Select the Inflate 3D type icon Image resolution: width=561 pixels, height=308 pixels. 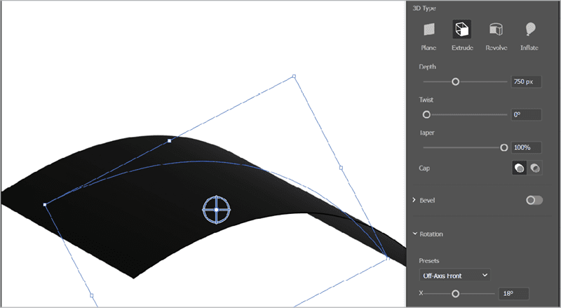(530, 29)
